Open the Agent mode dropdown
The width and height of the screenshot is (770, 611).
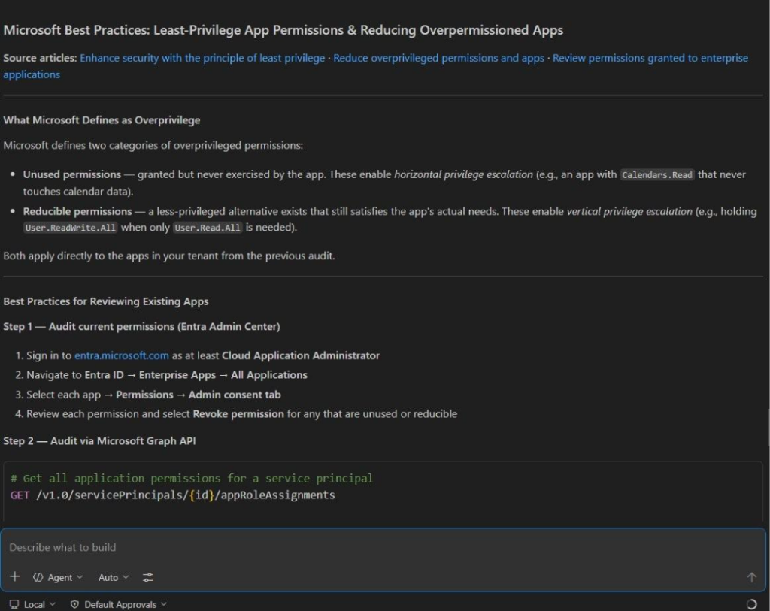(x=58, y=577)
